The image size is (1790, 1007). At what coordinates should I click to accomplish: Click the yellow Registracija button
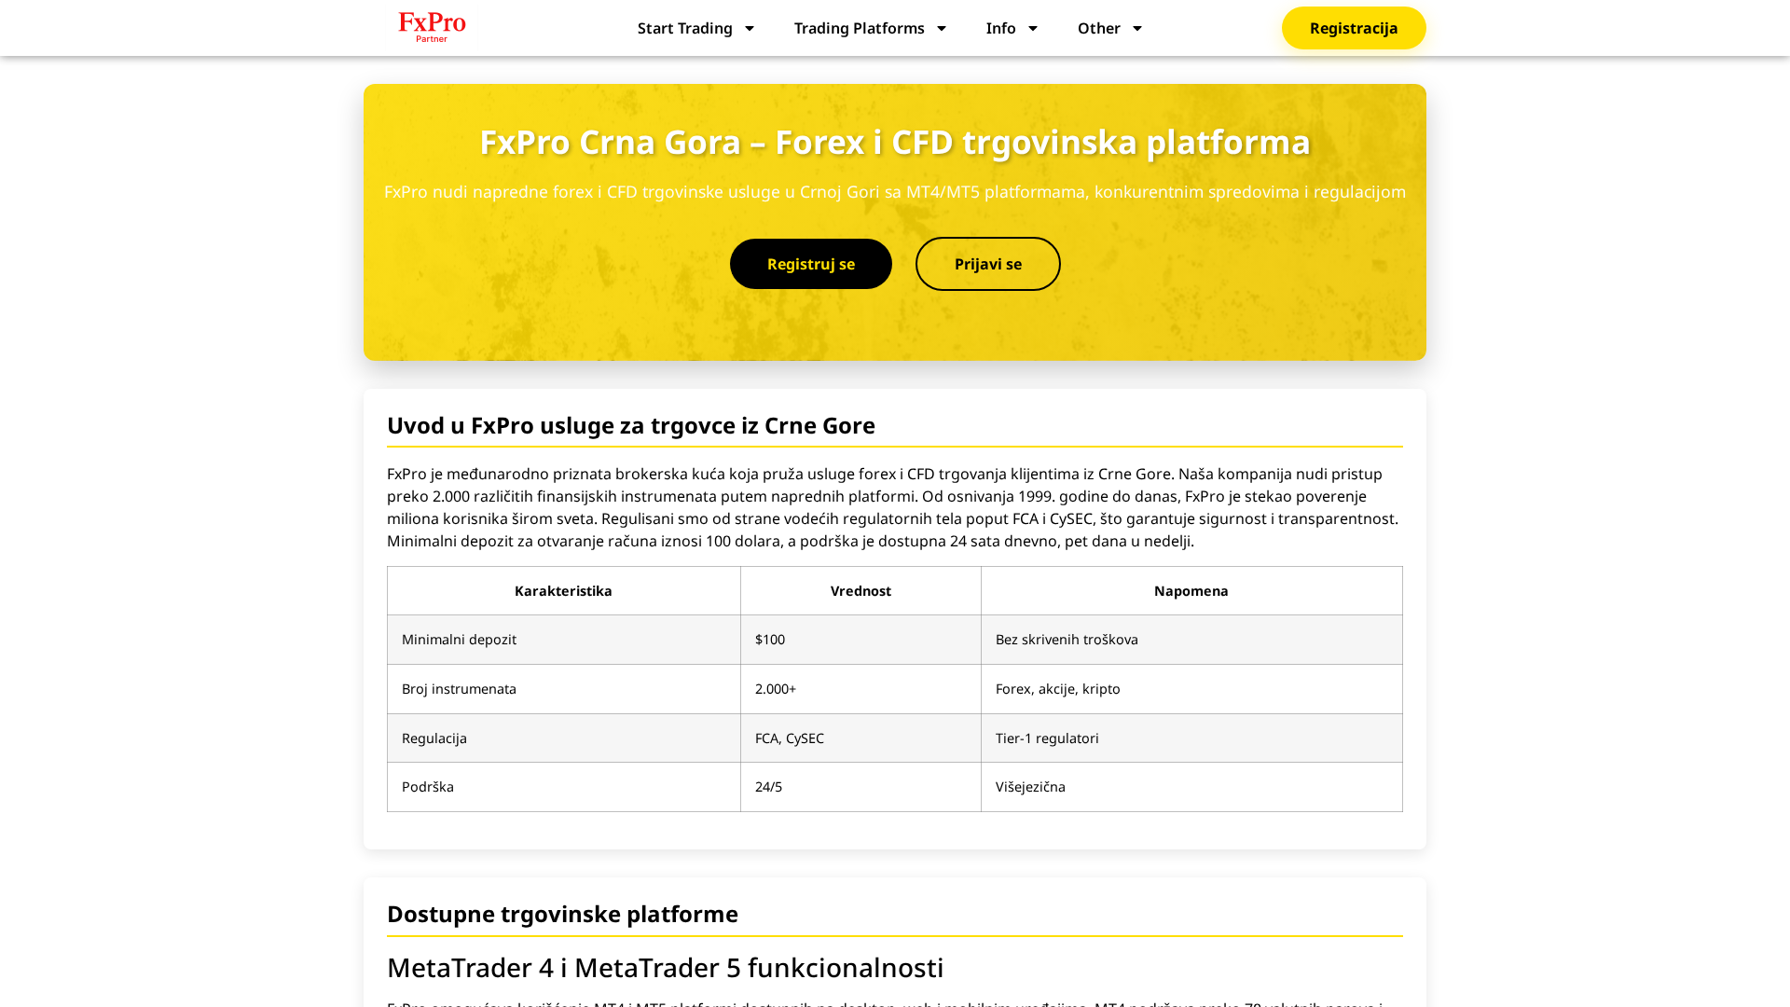[1354, 28]
